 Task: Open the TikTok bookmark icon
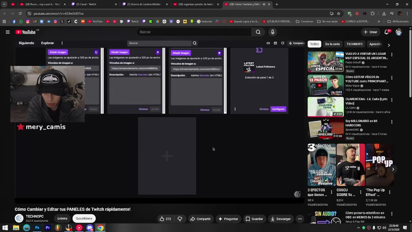pos(69,22)
